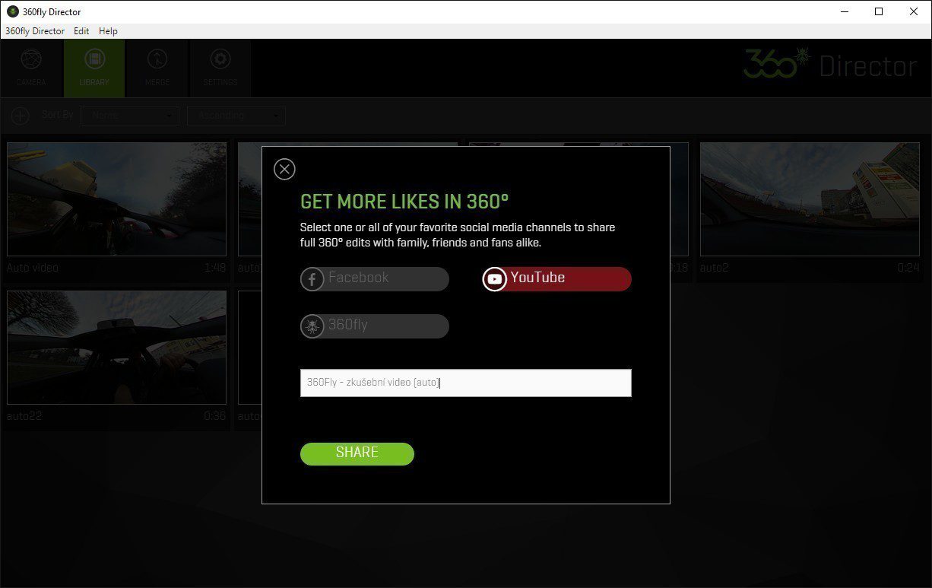Click the 0:36 duration text
932x588 pixels.
point(215,416)
